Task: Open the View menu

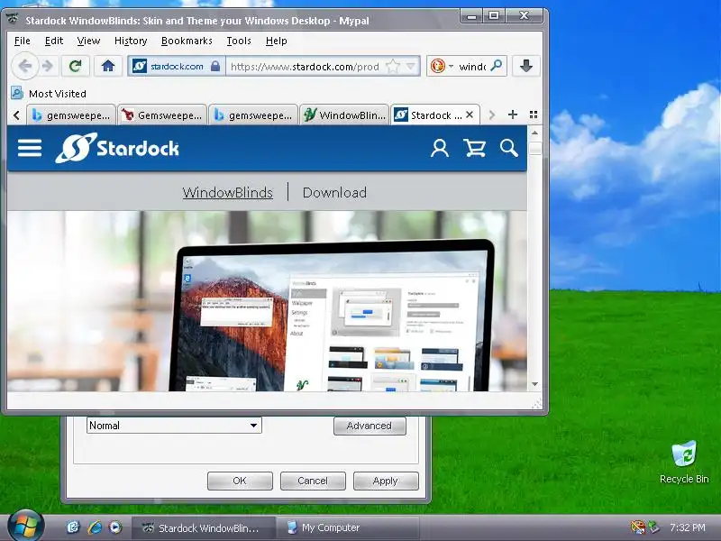Action: point(88,41)
